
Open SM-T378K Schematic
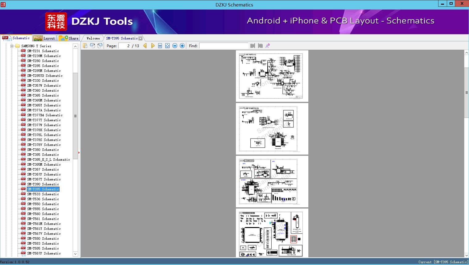pyautogui.click(x=44, y=130)
